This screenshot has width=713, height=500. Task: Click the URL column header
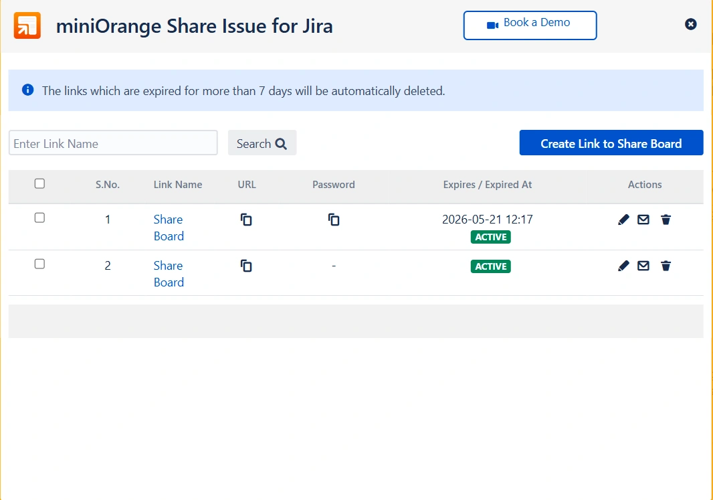pyautogui.click(x=247, y=185)
